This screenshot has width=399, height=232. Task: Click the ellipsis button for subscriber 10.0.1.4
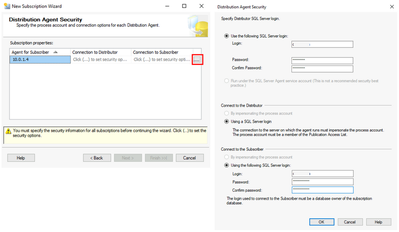pos(196,59)
